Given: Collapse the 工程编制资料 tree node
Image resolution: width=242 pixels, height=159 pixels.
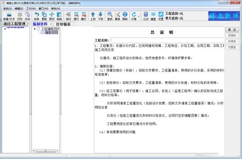Looking at the screenshot, I should [x=35, y=29].
